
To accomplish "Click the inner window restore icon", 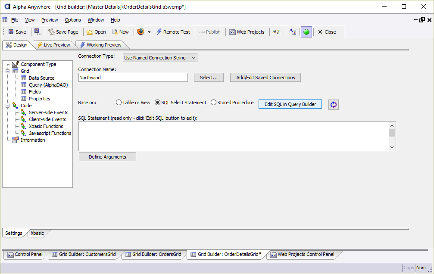I will [422, 20].
